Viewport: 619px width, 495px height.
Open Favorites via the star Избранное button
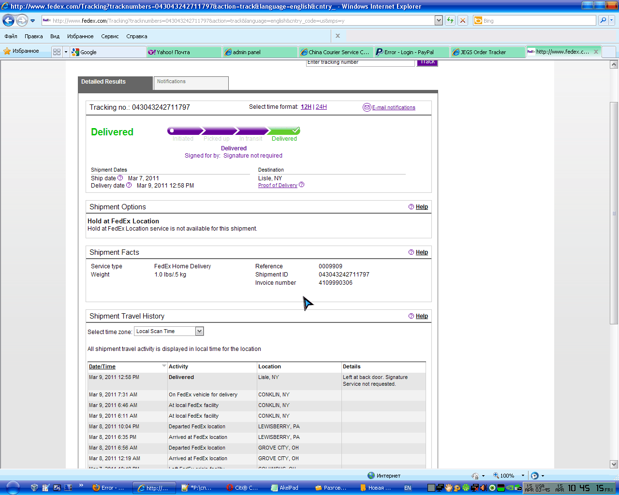tap(21, 51)
